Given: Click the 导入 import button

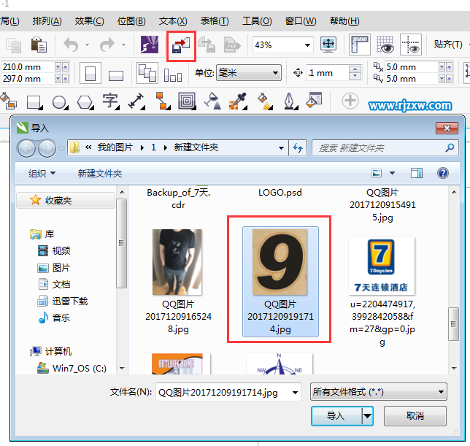Looking at the screenshot, I should (336, 416).
